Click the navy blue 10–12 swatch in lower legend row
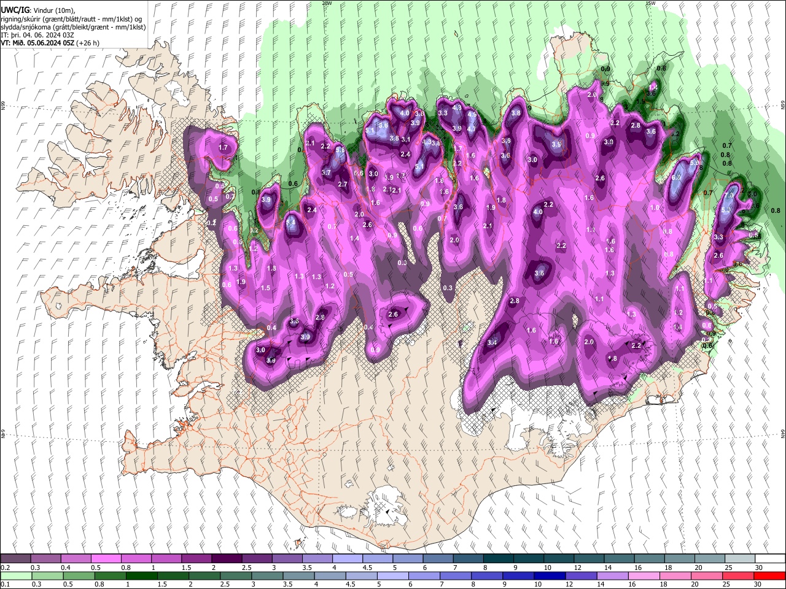Viewport: 786px width, 589px height. (550, 576)
